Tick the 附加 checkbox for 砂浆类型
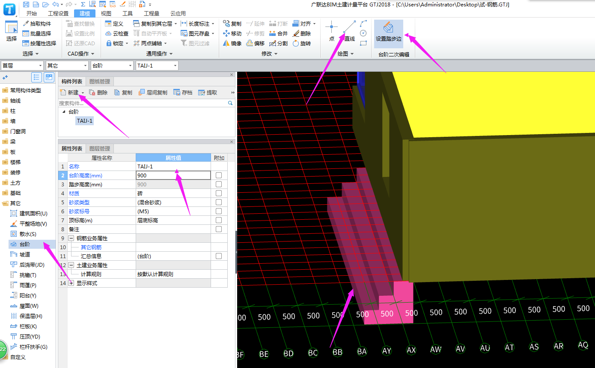 click(x=219, y=202)
